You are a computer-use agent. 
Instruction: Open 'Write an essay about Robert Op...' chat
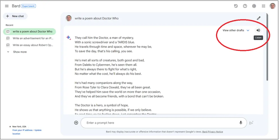[x=33, y=45]
